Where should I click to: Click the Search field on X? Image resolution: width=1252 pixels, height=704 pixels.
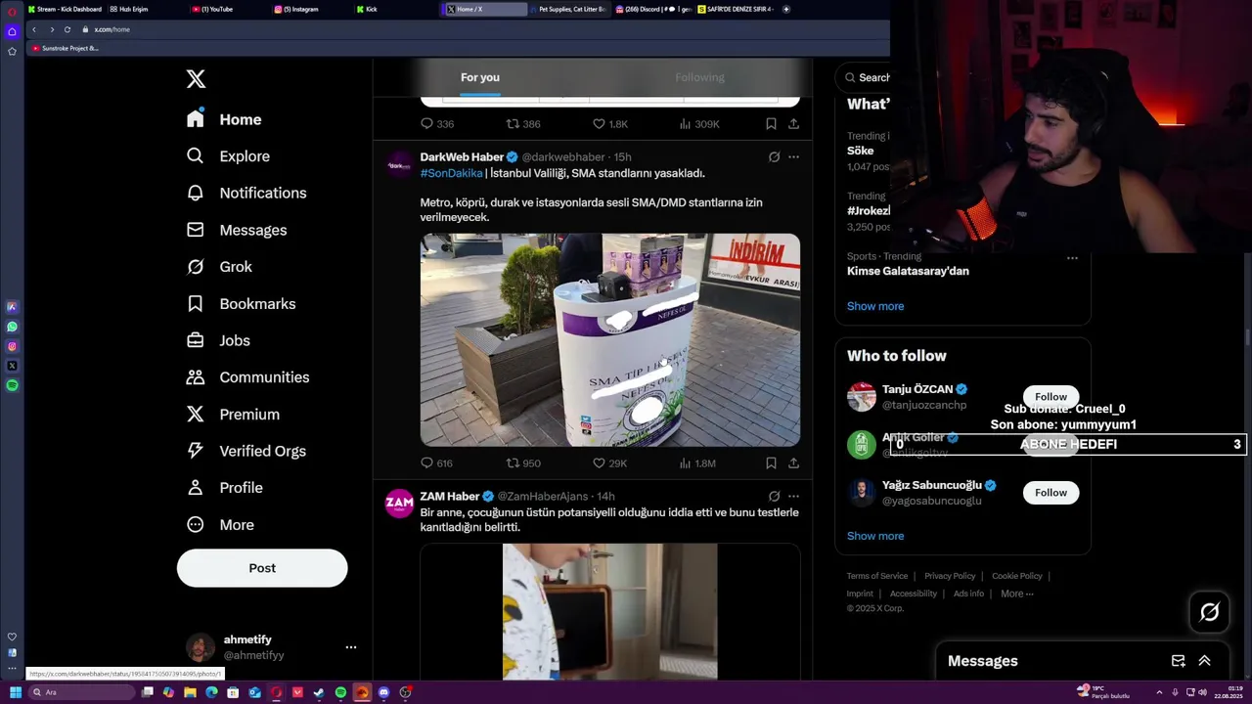(x=866, y=77)
